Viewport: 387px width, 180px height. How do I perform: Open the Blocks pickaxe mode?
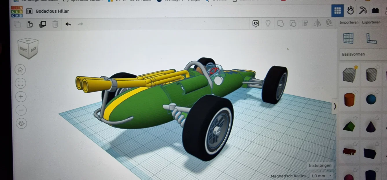[x=363, y=11]
